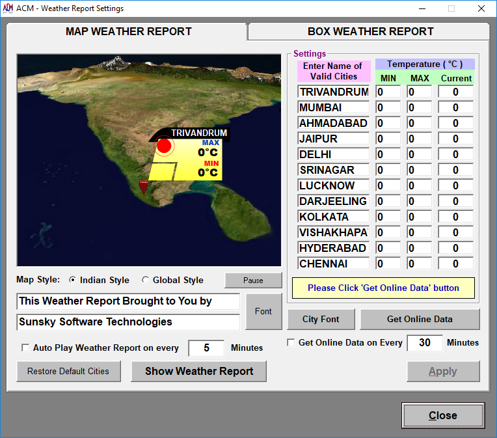497x438 pixels.
Task: Edit the MUMBAI city name field
Action: (334, 107)
